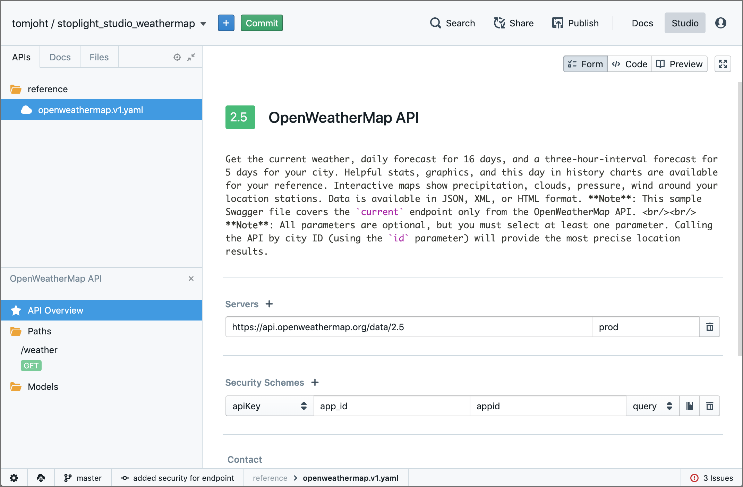
Task: Select the /weather path
Action: click(39, 350)
